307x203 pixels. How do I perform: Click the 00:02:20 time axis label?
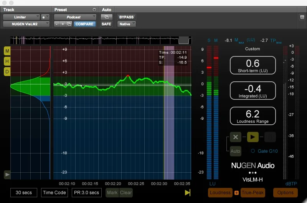tap(113, 184)
